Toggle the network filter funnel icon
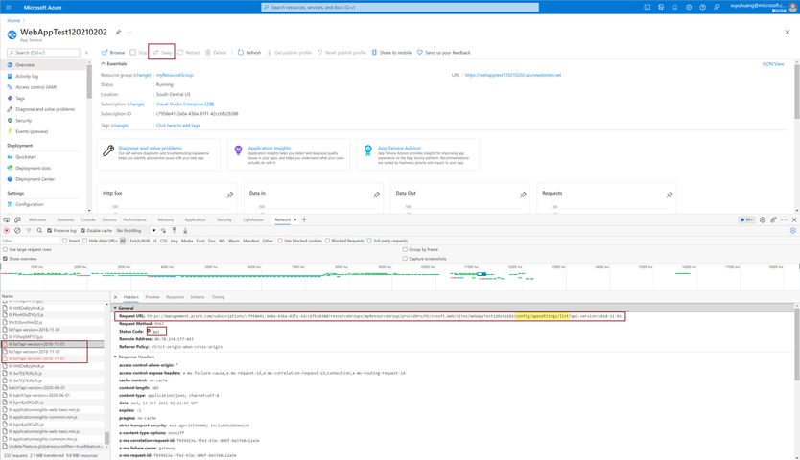 pyautogui.click(x=29, y=231)
